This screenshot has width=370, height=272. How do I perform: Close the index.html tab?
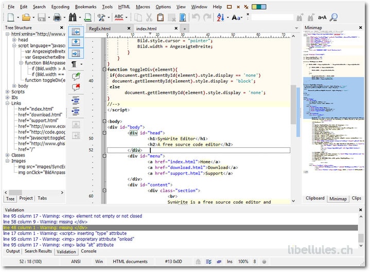tap(176, 28)
